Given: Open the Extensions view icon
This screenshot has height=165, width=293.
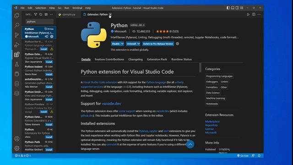Looking at the screenshot, I should pos(16,55).
